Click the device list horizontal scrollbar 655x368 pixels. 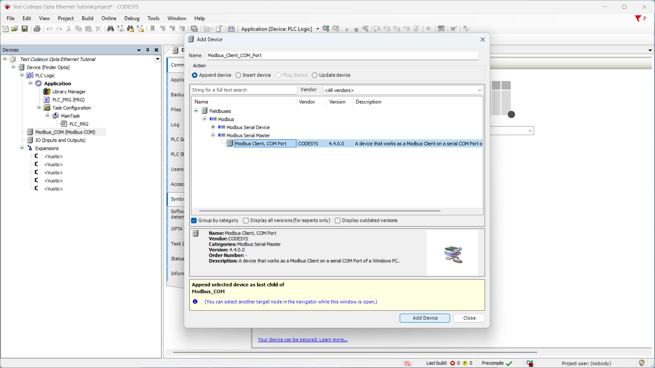[x=319, y=211]
